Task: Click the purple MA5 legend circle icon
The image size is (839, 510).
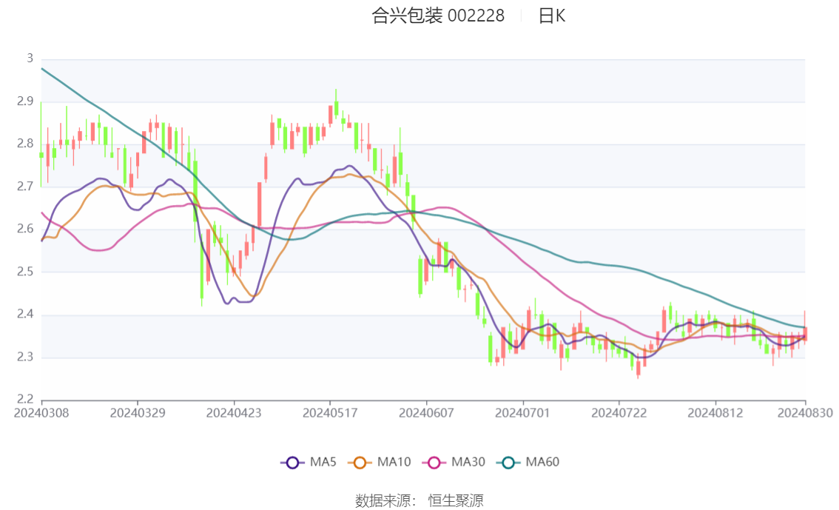Action: coord(292,463)
